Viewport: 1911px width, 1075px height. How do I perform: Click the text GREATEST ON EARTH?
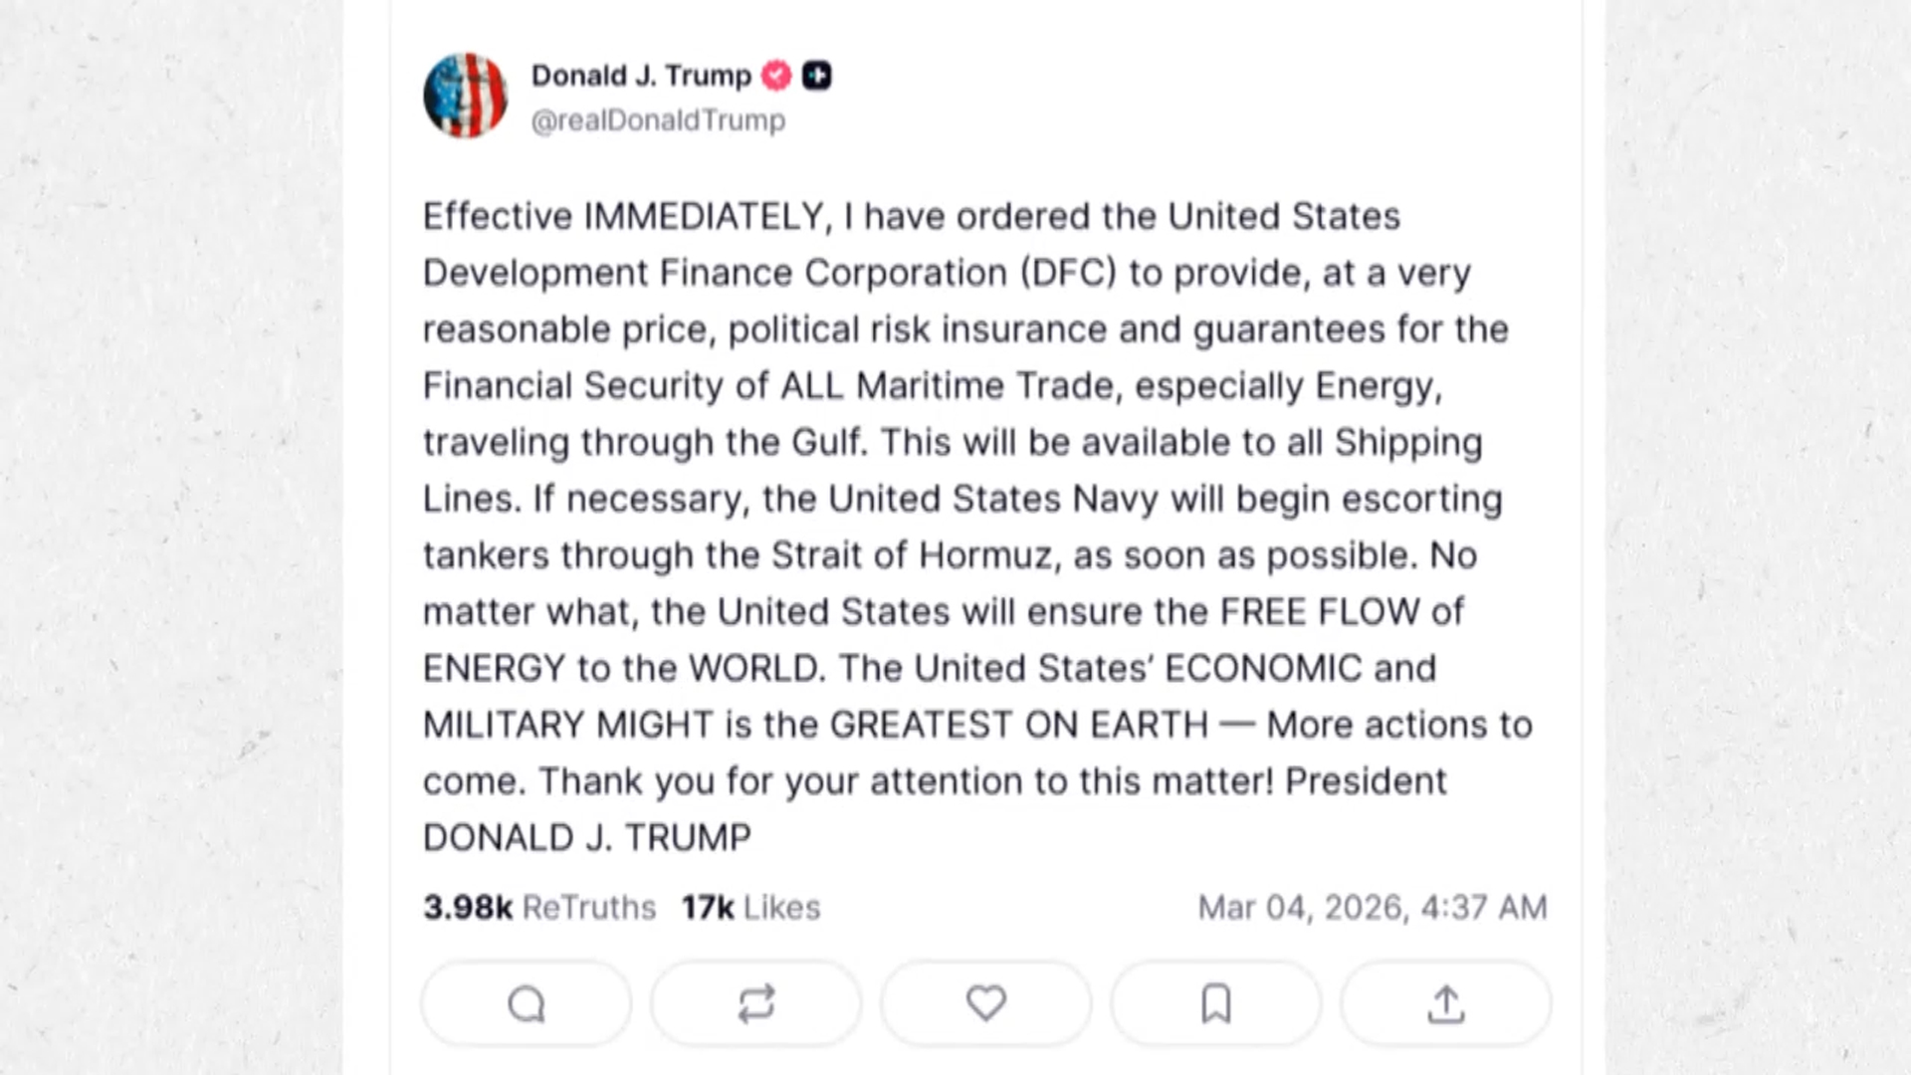[x=1019, y=726]
